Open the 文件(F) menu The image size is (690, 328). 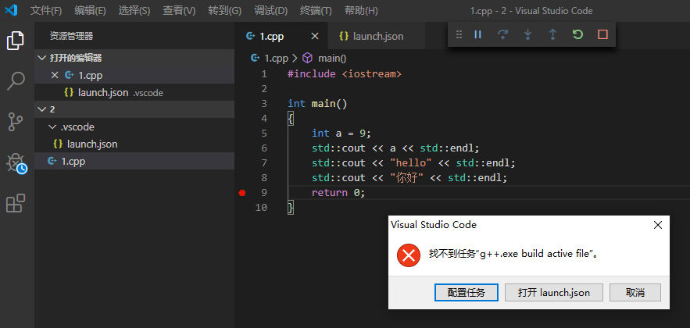[x=46, y=11]
